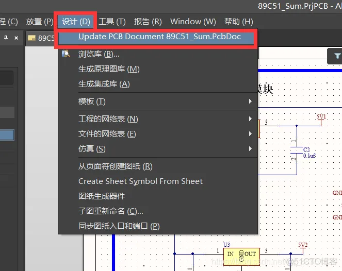Click the schematic filter funnel icon
Screen dimensions: 342x271
(337, 56)
